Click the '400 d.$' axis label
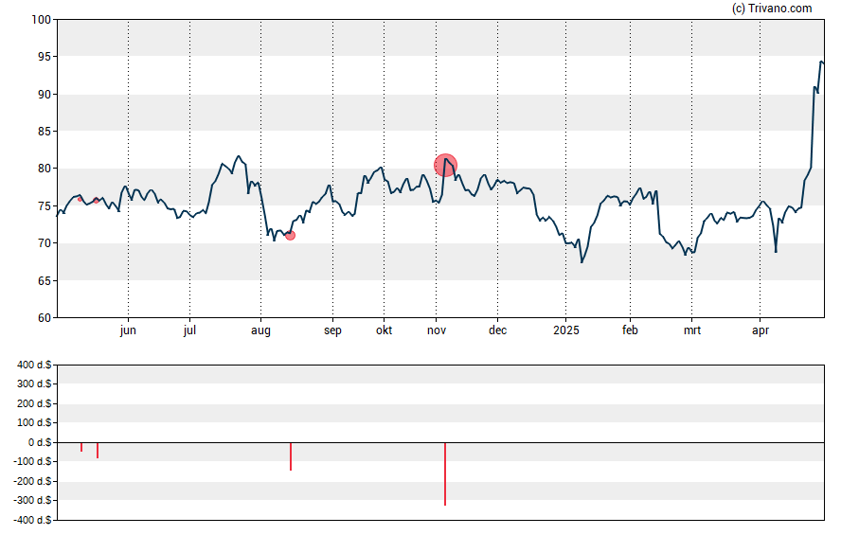 (34, 366)
